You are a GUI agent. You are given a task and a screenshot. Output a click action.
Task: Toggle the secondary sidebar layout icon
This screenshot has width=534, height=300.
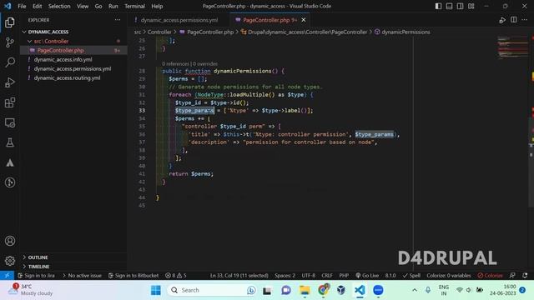coord(460,6)
